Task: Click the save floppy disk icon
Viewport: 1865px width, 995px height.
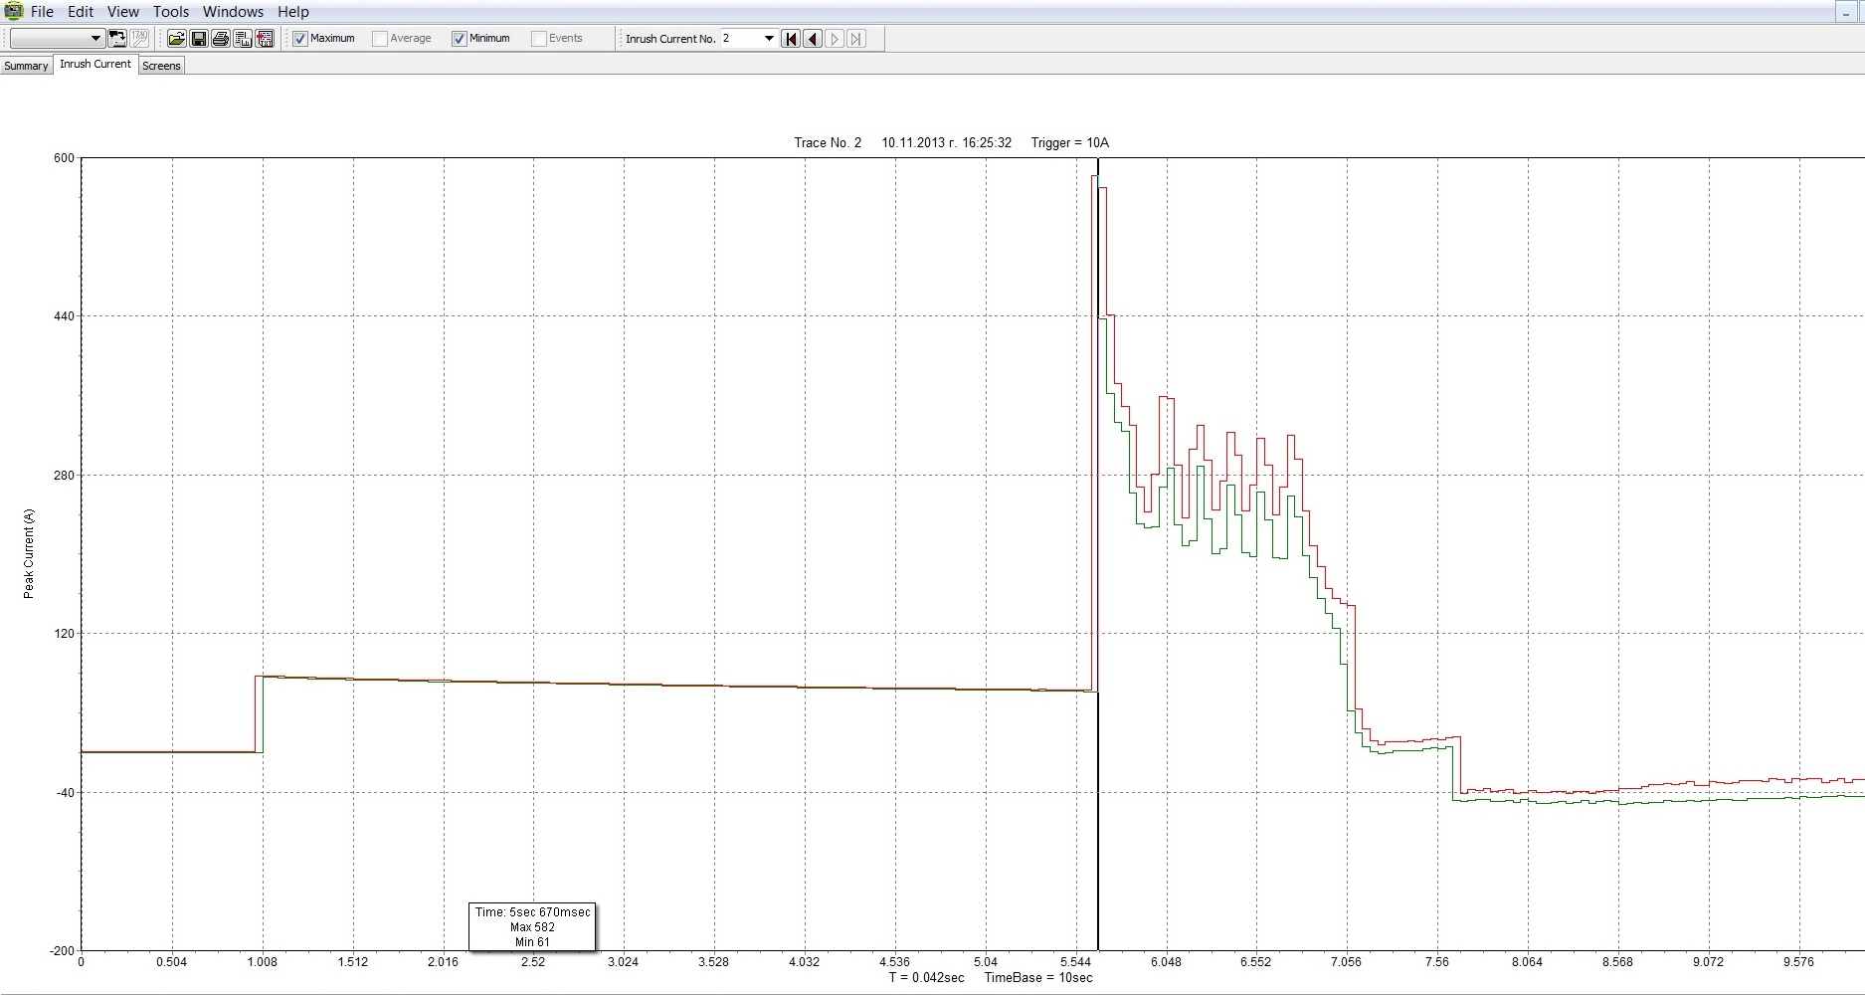Action: coord(198,39)
